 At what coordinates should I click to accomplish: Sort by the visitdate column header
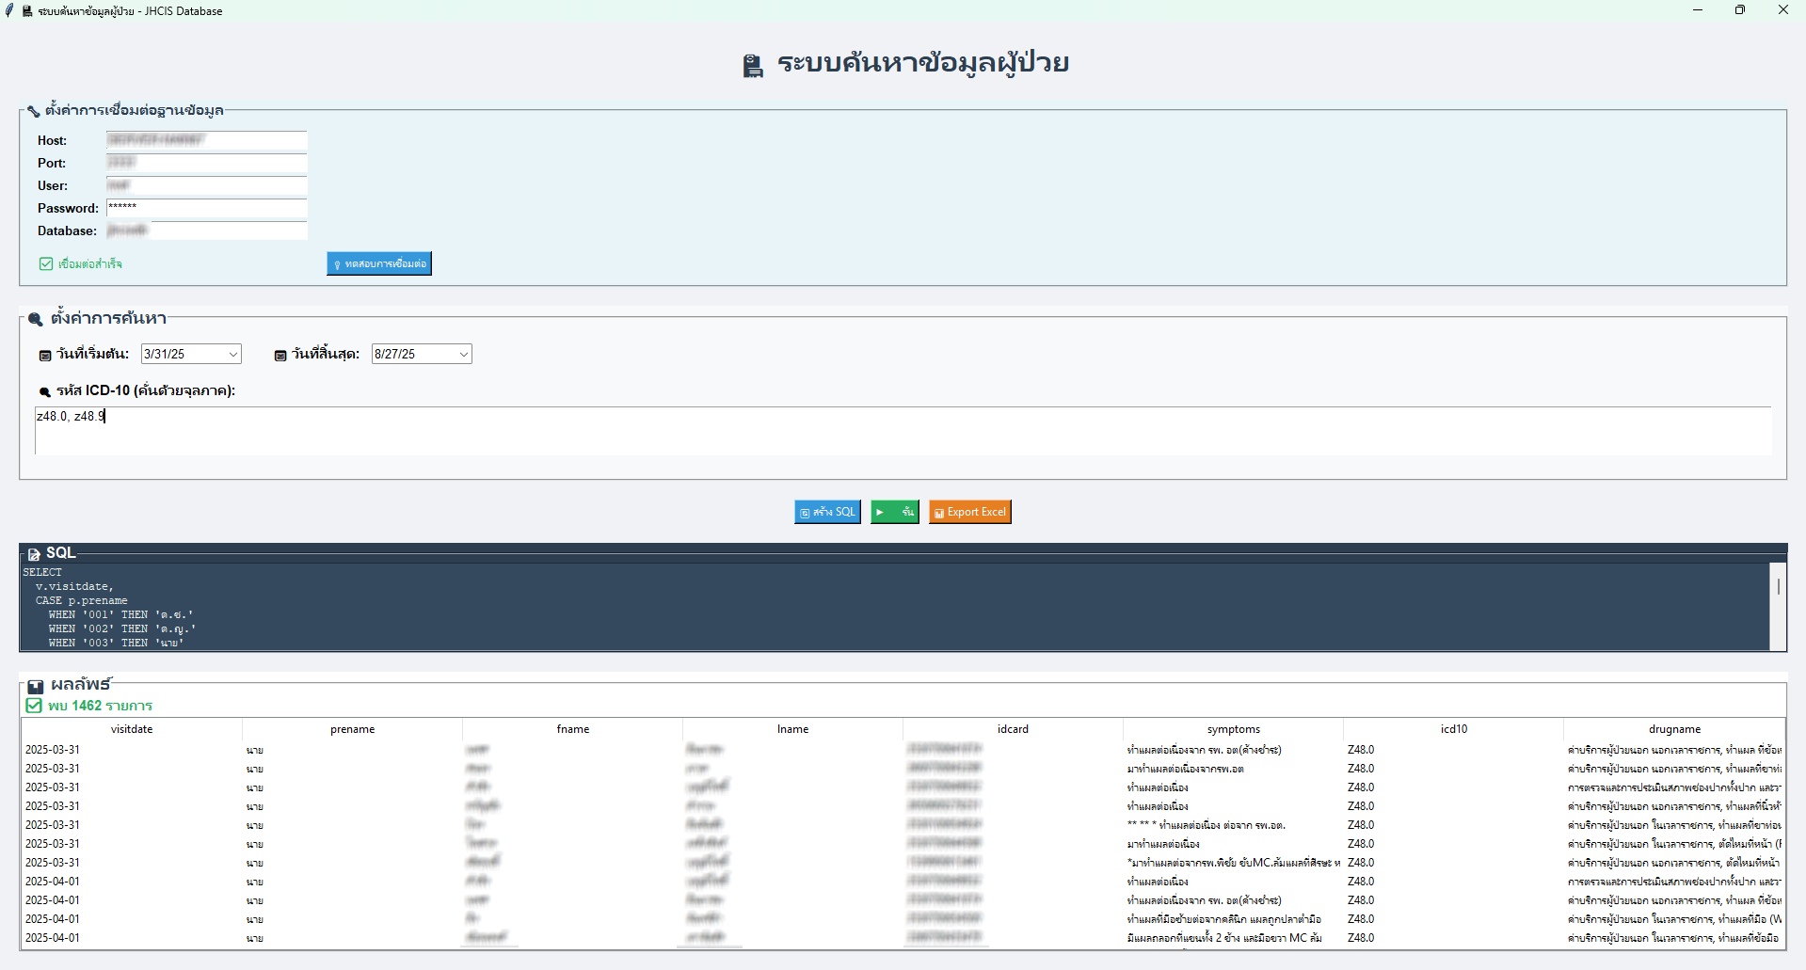click(x=132, y=729)
